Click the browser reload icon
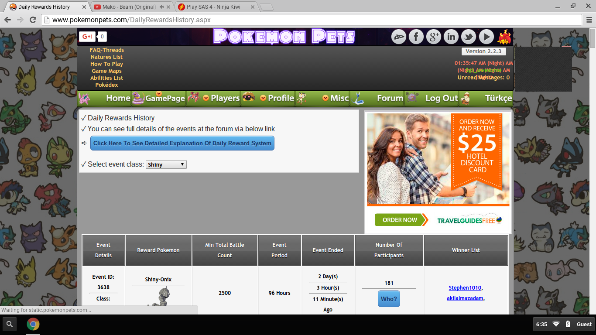Viewport: 596px width, 335px height. [33, 20]
